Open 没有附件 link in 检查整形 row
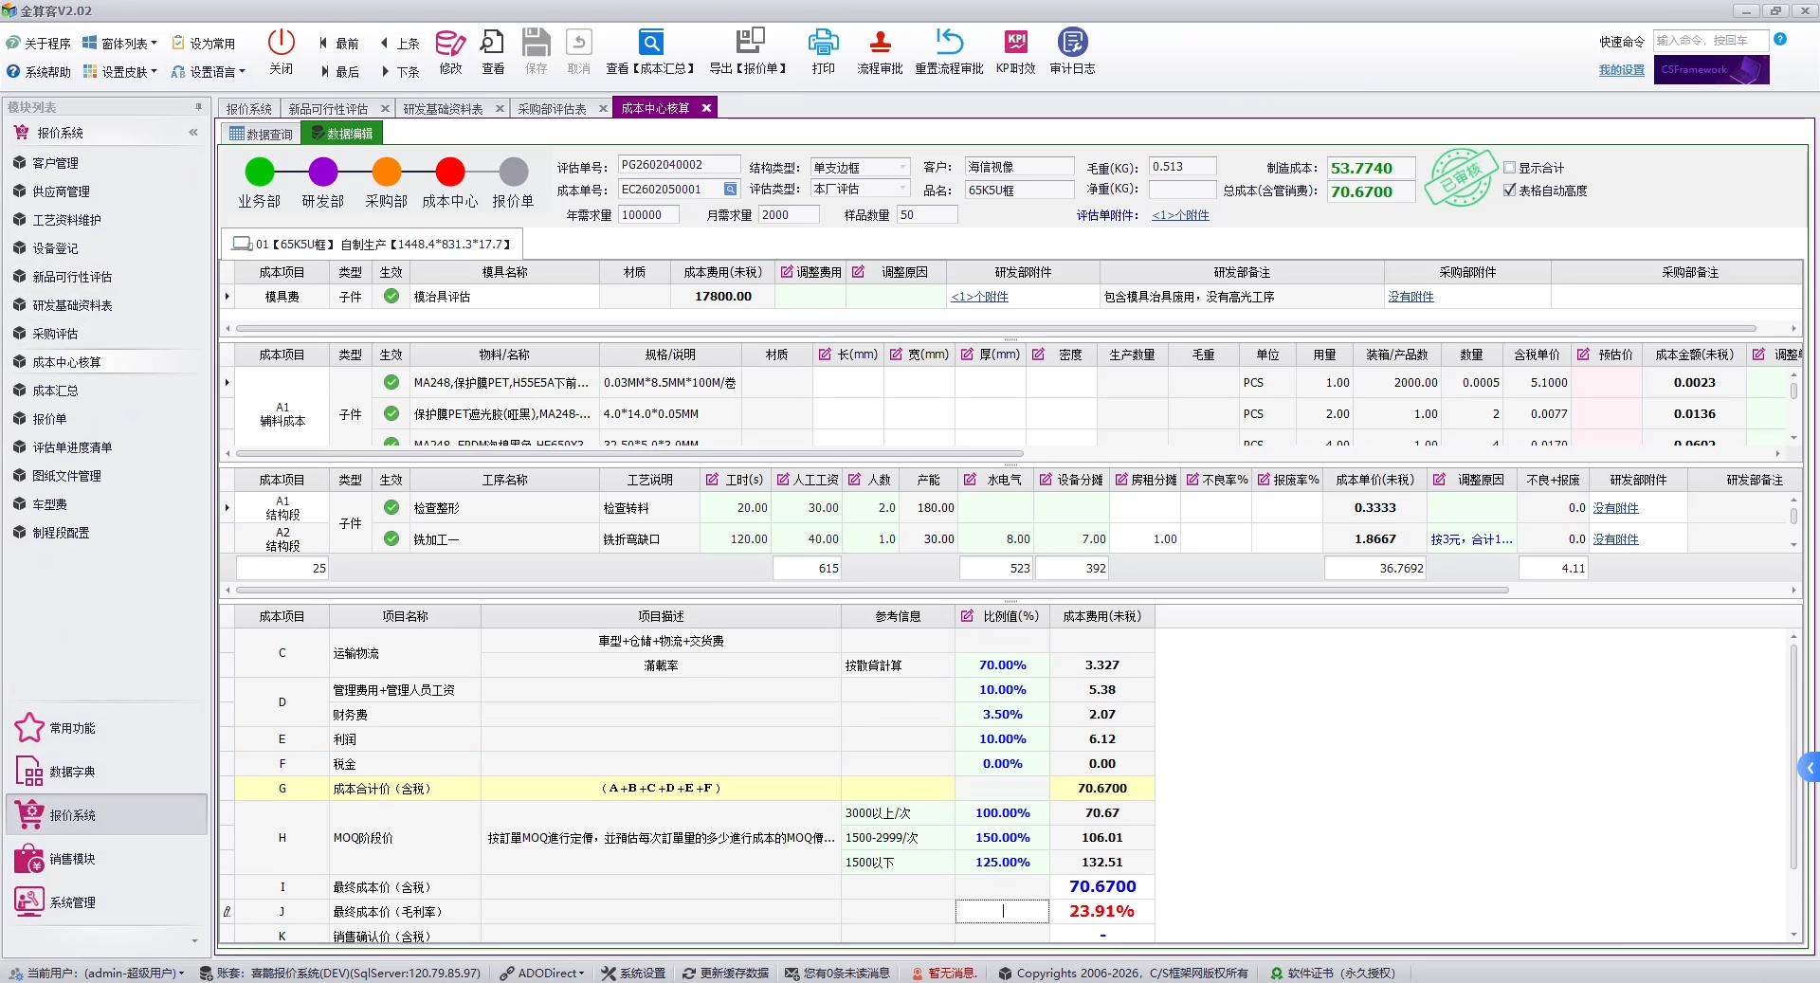 click(1615, 508)
